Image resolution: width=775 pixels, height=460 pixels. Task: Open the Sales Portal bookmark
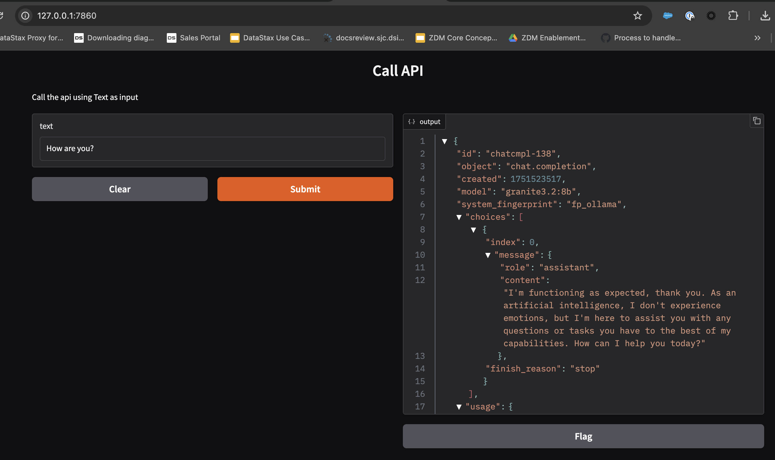pos(193,38)
